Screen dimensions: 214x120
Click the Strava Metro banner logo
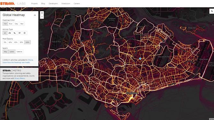(12, 70)
